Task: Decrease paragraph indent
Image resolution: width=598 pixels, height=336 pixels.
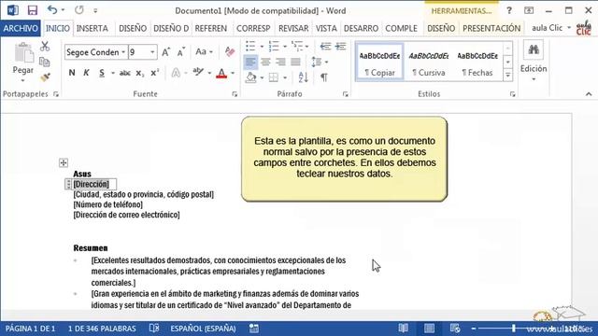Action: tap(325, 47)
